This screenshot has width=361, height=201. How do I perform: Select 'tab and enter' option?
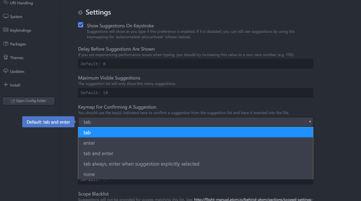tap(195, 153)
